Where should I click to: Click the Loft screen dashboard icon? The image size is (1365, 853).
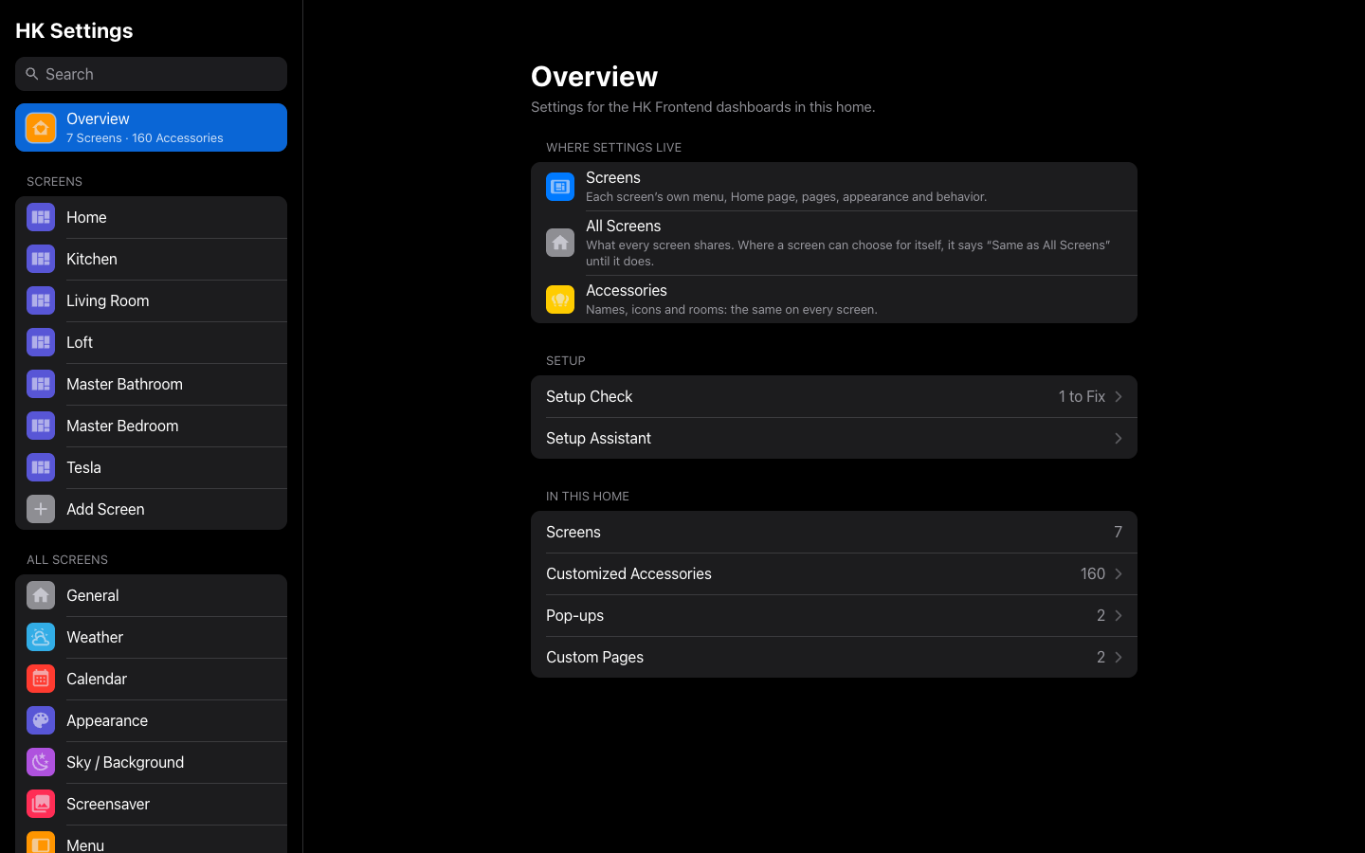tap(41, 342)
